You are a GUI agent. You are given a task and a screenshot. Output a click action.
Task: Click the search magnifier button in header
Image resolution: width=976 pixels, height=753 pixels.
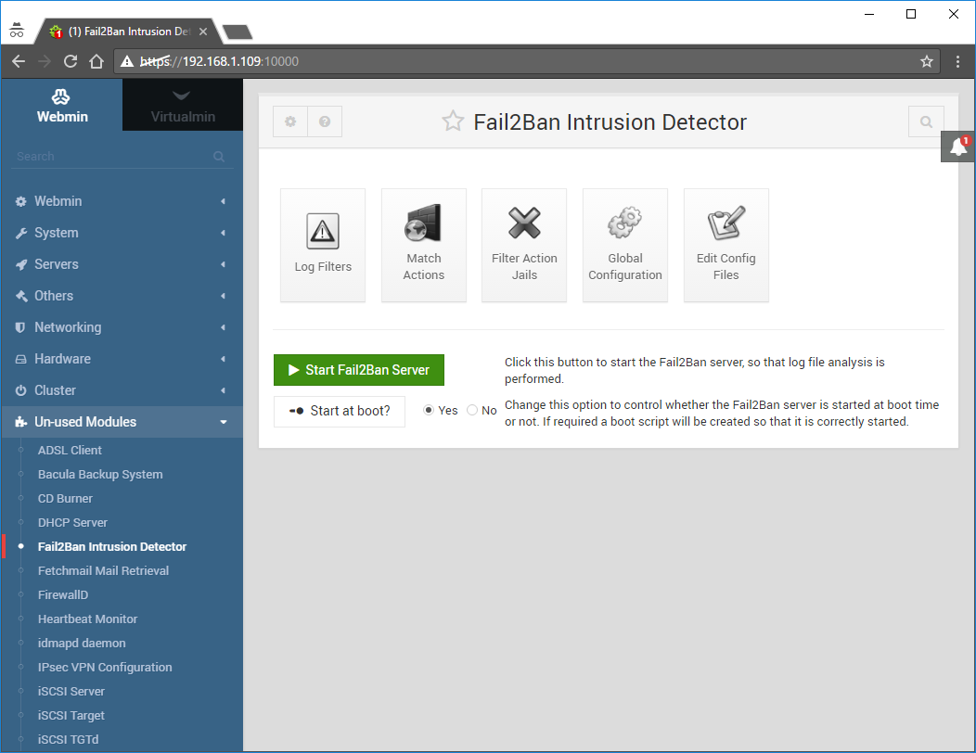point(926,122)
